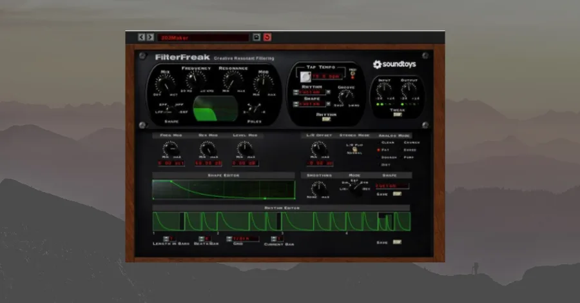Click the Length in Bars stepper
580x303 pixels.
[166, 239]
